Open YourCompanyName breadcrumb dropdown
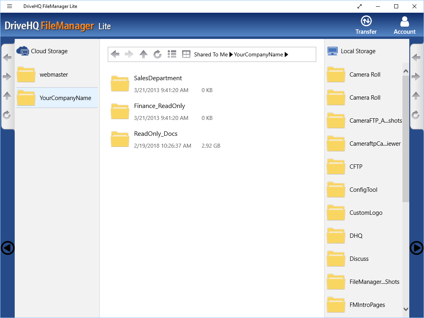 click(x=287, y=54)
